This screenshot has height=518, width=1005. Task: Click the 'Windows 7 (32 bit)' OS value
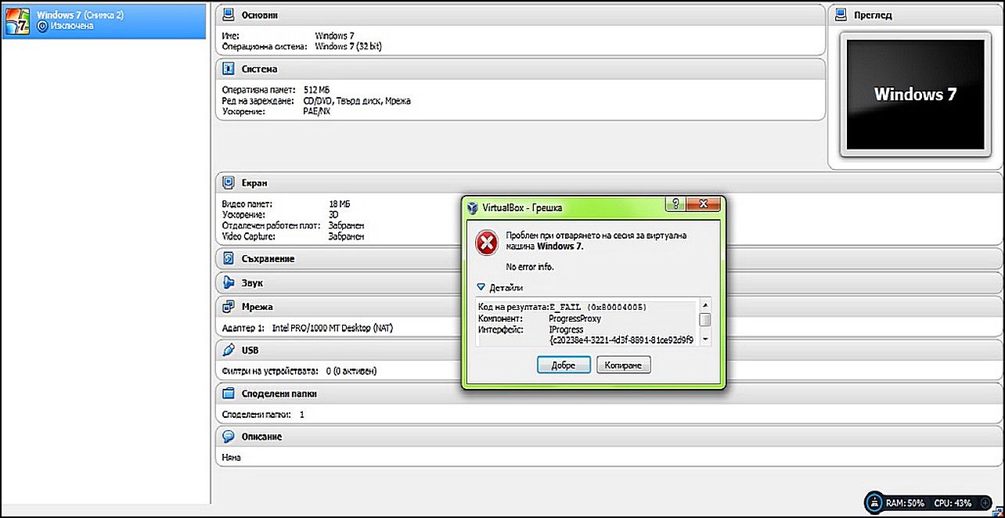tap(348, 46)
